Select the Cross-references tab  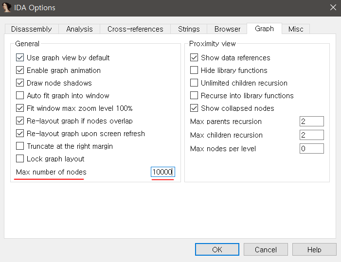[135, 29]
